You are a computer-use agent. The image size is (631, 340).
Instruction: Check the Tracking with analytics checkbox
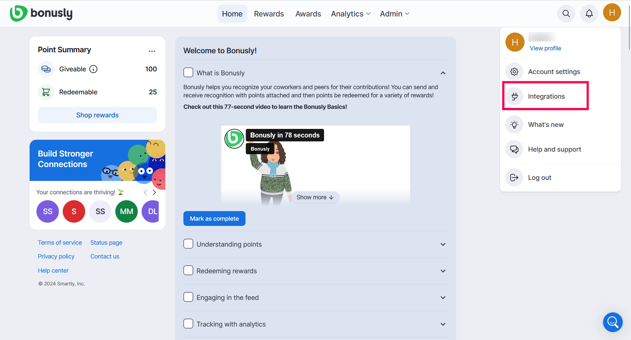tap(188, 324)
